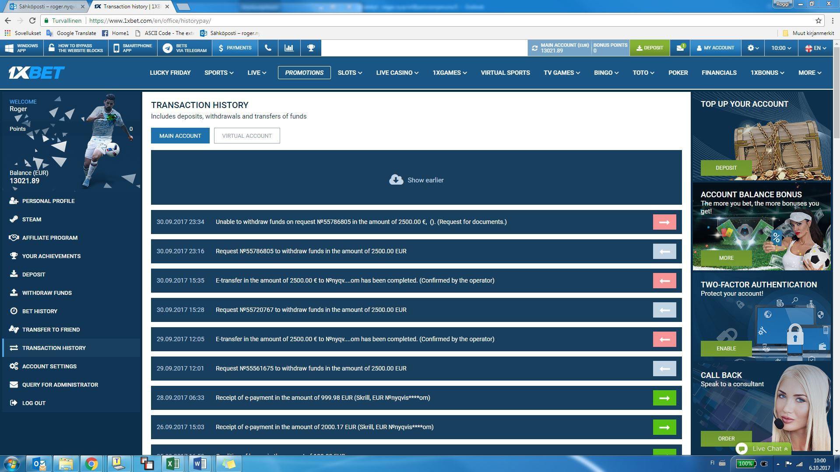Screen dimensions: 840x472
Task: Open the phone callback icon in top bar
Action: pyautogui.click(x=268, y=48)
